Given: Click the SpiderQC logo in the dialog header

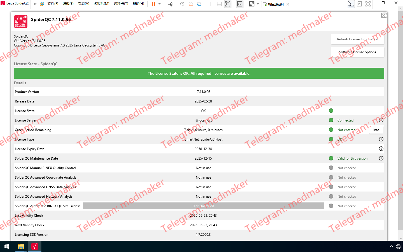Looking at the screenshot, I should (21, 22).
